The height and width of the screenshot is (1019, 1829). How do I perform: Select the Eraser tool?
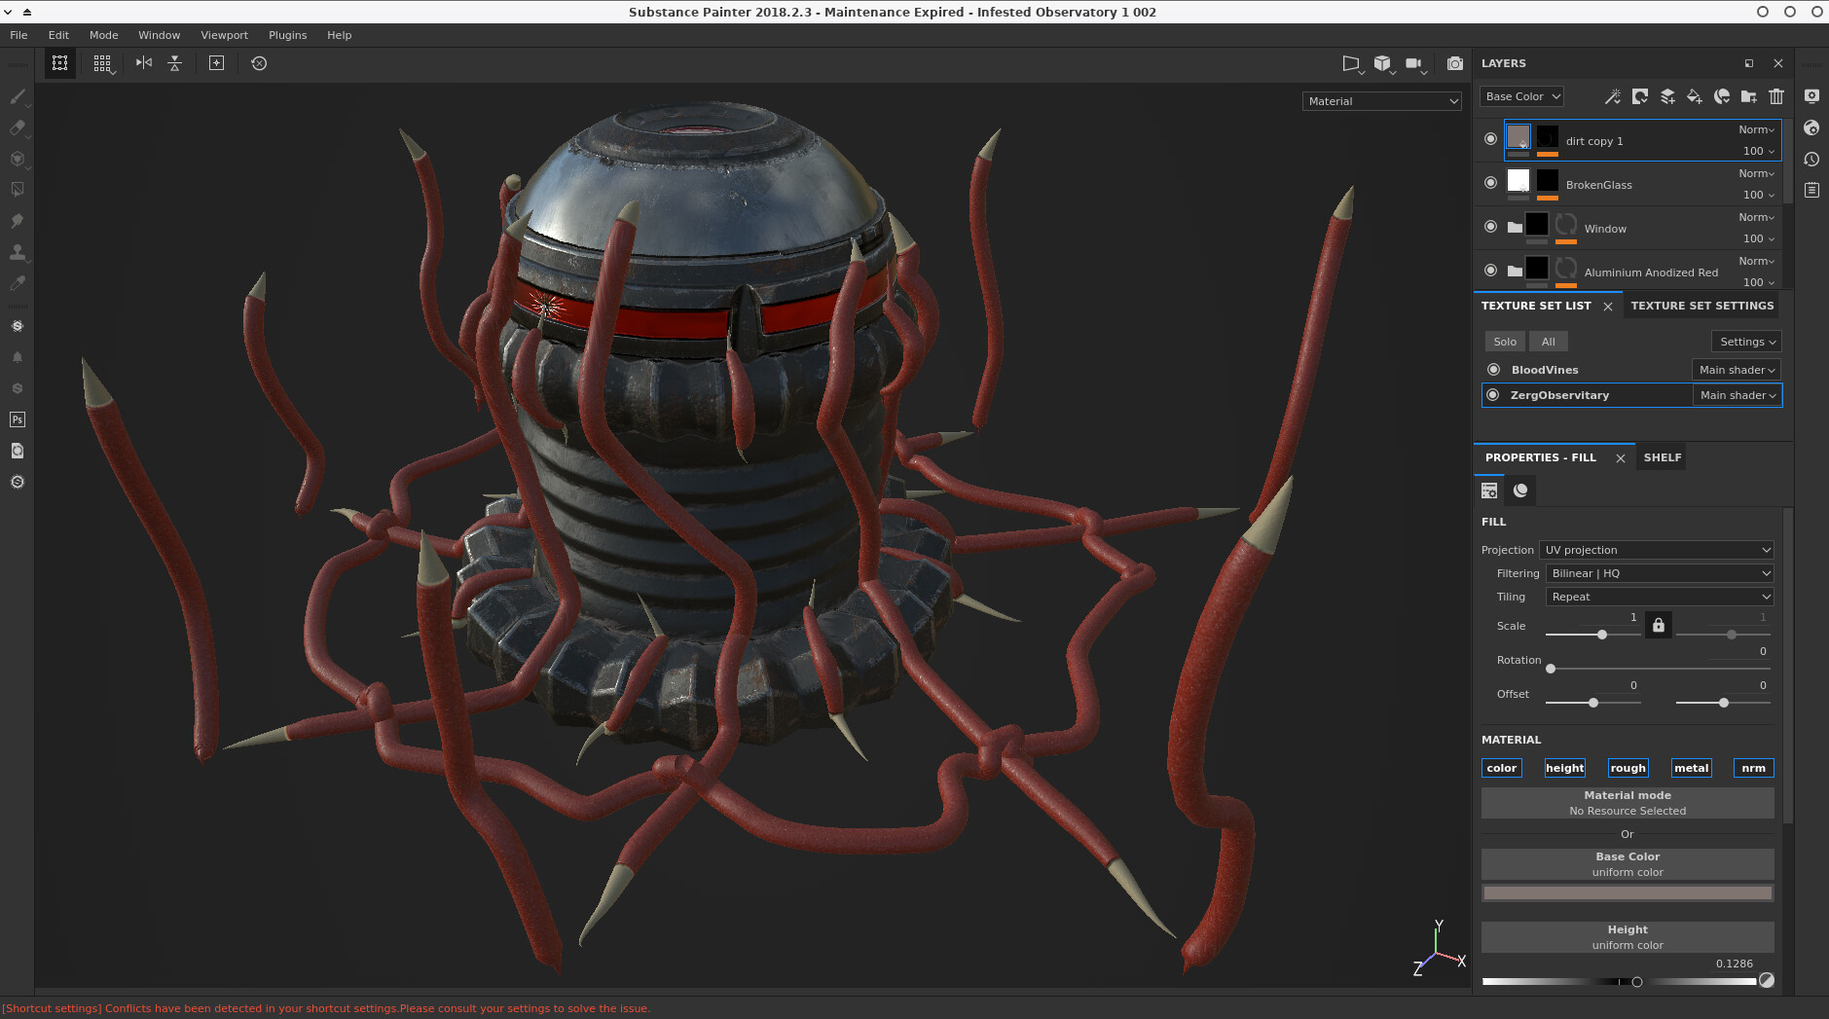[x=17, y=127]
